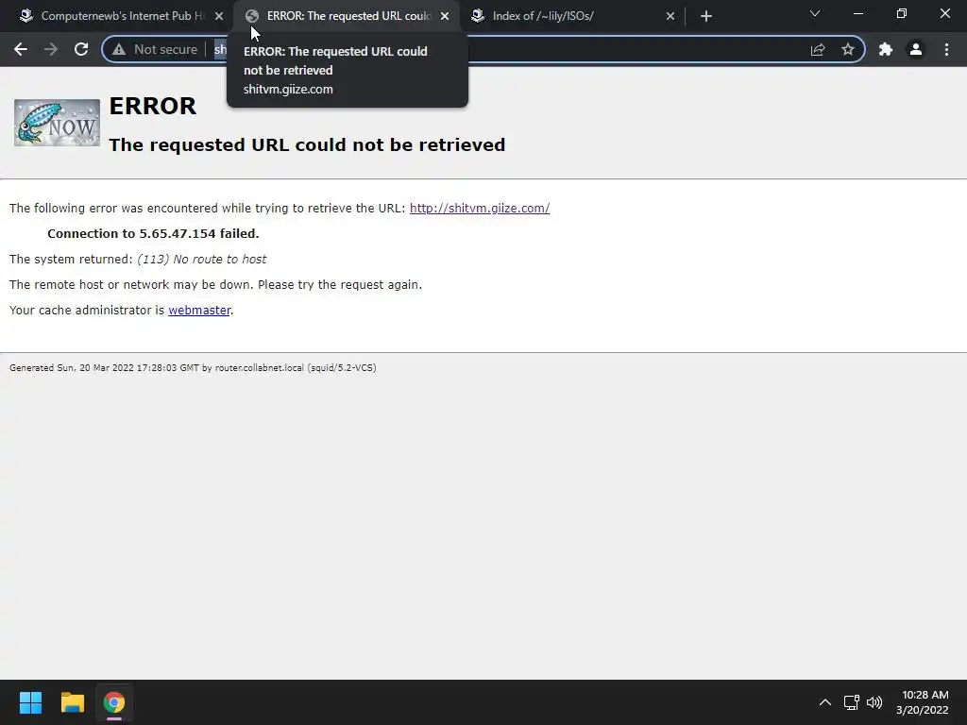Open the Chrome profile avatar
Viewport: 967px width, 725px height.
pos(916,49)
